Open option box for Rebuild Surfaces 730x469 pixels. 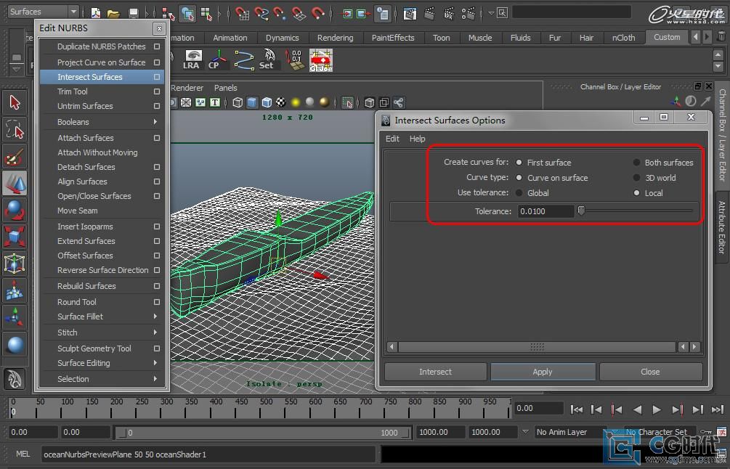click(x=157, y=286)
